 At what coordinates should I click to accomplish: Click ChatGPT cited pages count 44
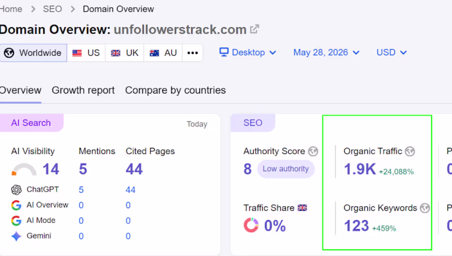(x=130, y=190)
